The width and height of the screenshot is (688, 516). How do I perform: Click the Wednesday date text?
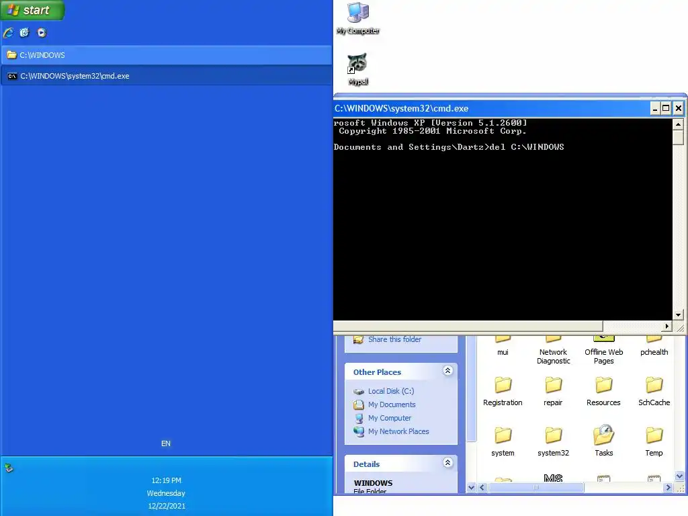pos(166,493)
